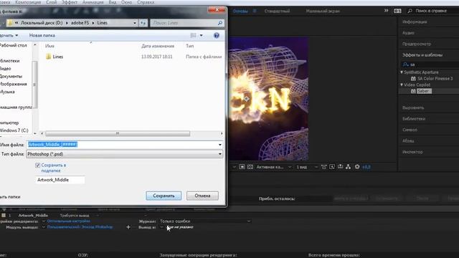The height and width of the screenshot is (258, 459).
Task: Open the 'Вывод в' dropdown arrow
Action: click(x=161, y=227)
